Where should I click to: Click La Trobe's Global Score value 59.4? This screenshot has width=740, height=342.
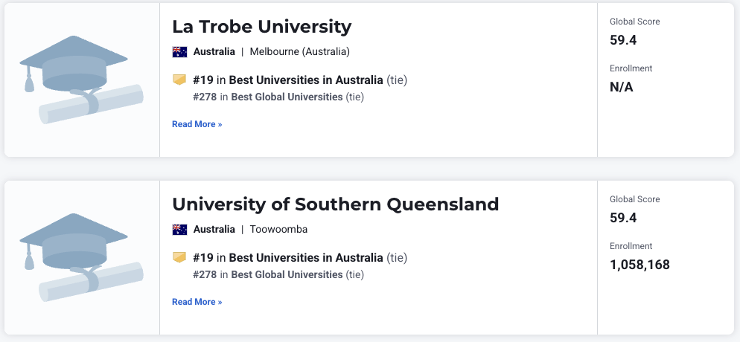[623, 40]
